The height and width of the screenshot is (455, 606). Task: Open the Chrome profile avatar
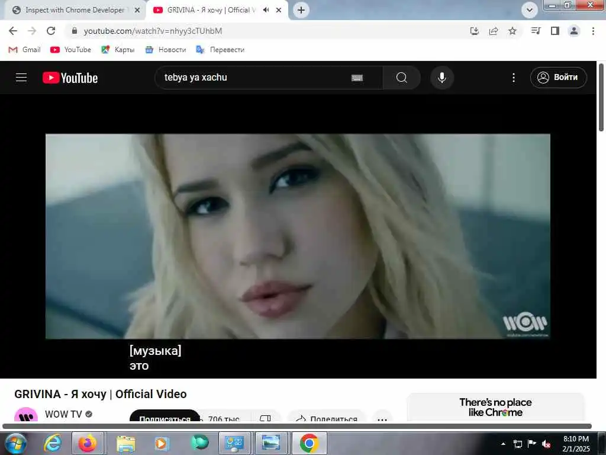point(574,31)
